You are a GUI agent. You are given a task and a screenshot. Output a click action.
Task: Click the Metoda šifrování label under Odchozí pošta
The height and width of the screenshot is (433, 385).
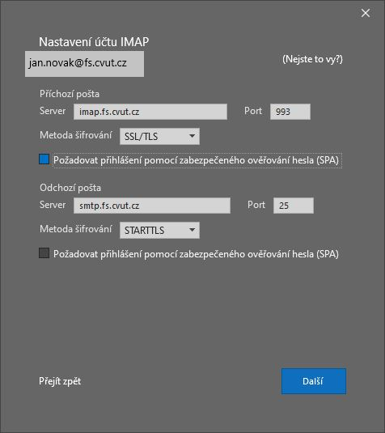[76, 229]
